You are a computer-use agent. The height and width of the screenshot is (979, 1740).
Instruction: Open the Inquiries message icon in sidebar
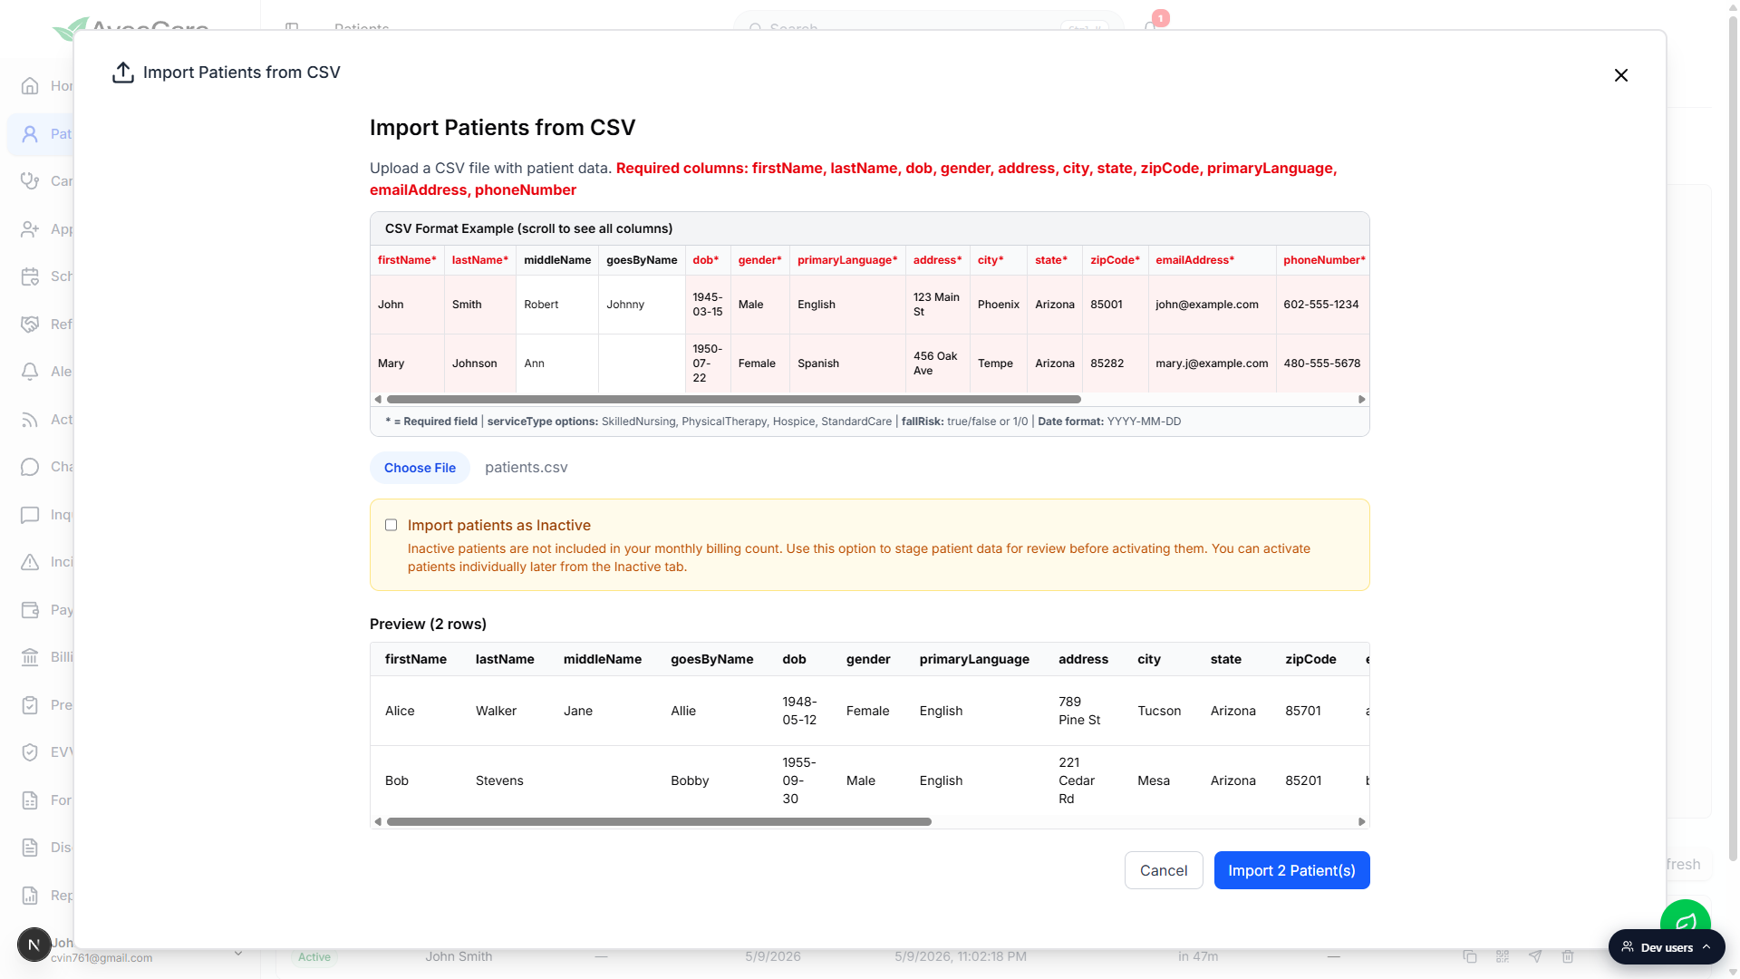[x=30, y=515]
